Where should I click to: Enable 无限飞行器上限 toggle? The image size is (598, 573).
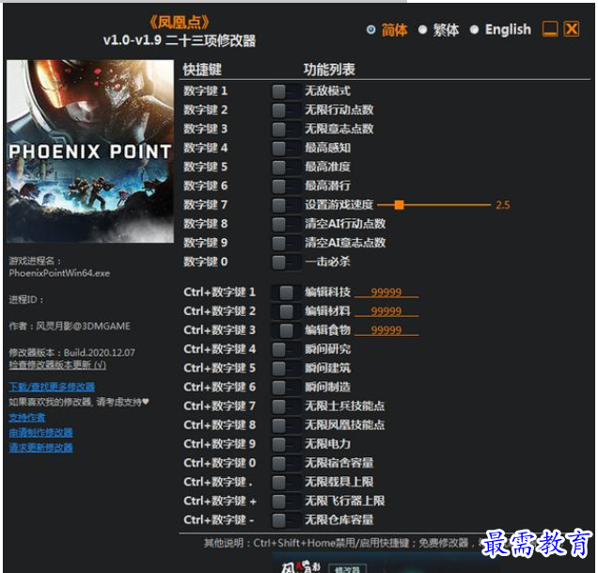pyautogui.click(x=286, y=501)
